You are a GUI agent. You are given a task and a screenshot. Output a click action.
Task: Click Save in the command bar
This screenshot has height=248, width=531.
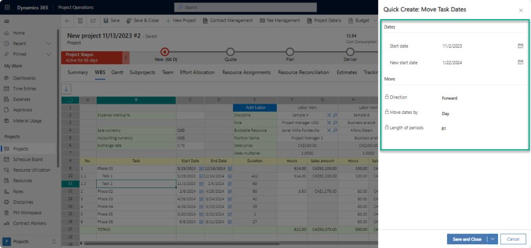[112, 21]
